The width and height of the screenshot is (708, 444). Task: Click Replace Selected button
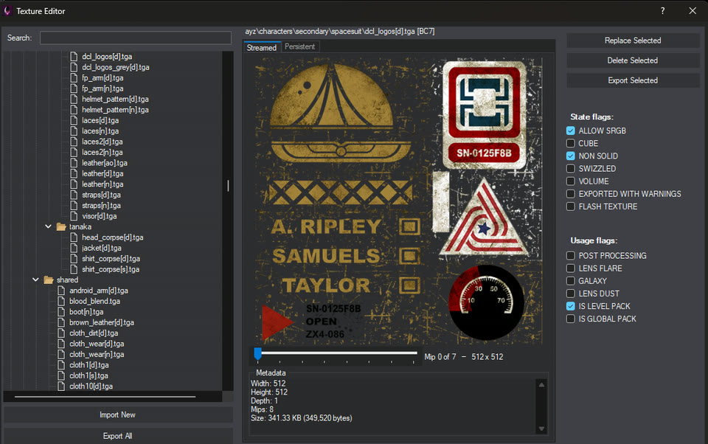pos(633,41)
